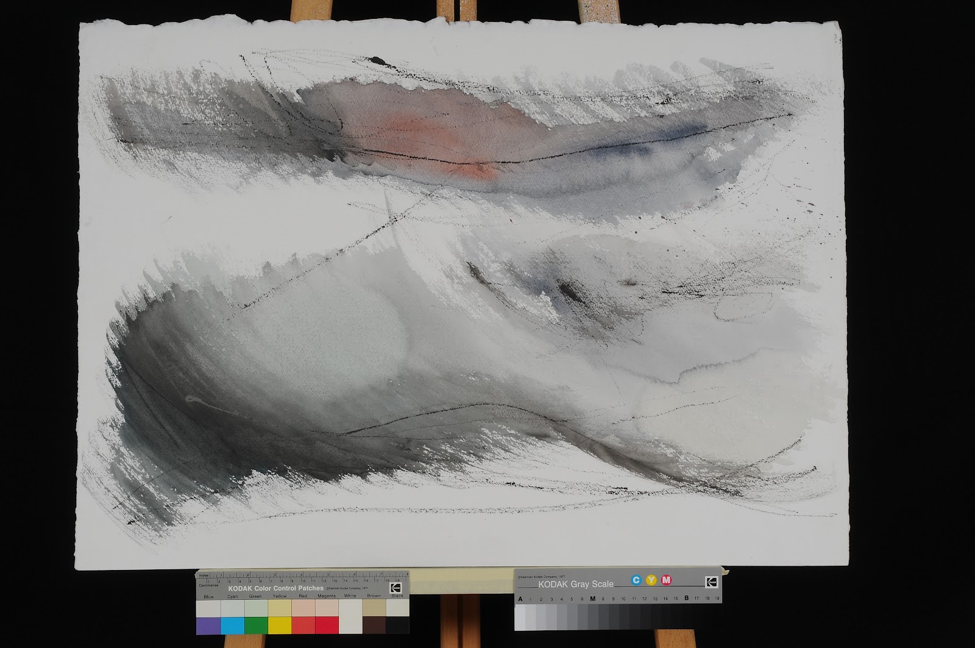This screenshot has width=975, height=648.
Task: Click the yellow circled Y mark
Action: [x=651, y=580]
